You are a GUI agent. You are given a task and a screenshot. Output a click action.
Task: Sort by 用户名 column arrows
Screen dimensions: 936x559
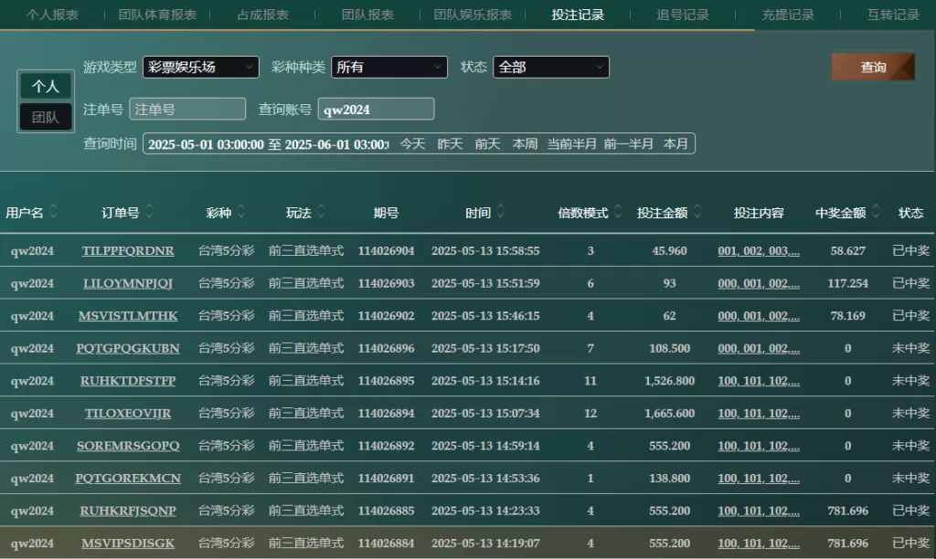(53, 211)
